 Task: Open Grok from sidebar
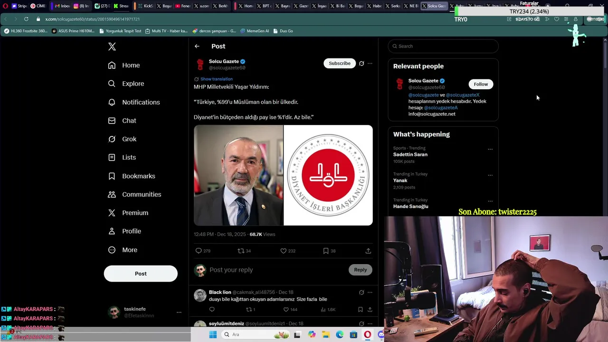[x=122, y=139]
